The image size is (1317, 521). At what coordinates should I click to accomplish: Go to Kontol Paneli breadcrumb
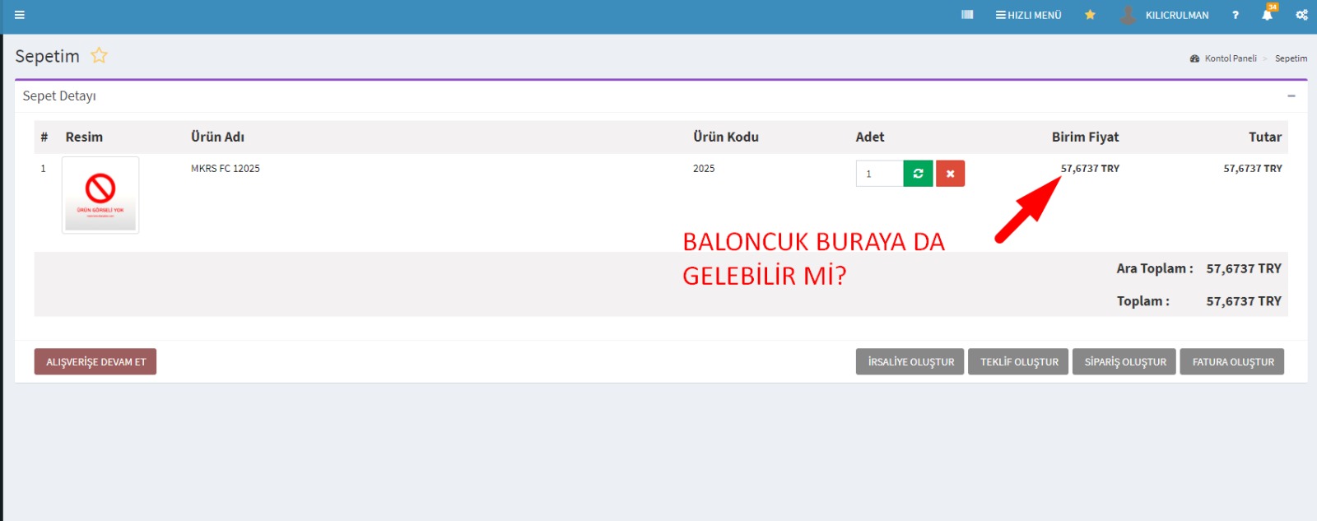1230,58
